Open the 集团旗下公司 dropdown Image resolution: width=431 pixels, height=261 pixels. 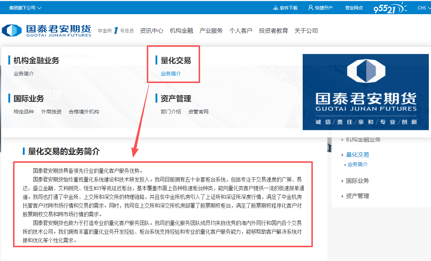coord(25,8)
